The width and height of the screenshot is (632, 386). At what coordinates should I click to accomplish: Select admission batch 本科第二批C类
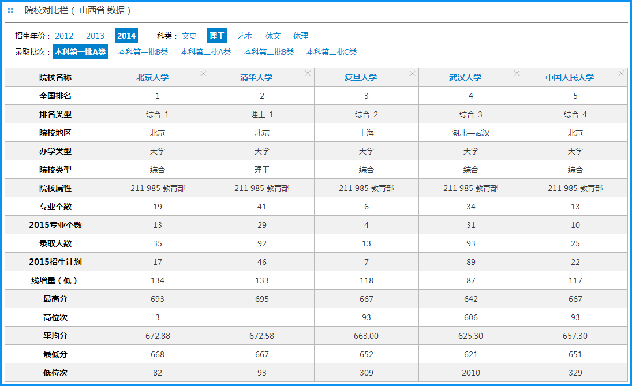[x=331, y=52]
